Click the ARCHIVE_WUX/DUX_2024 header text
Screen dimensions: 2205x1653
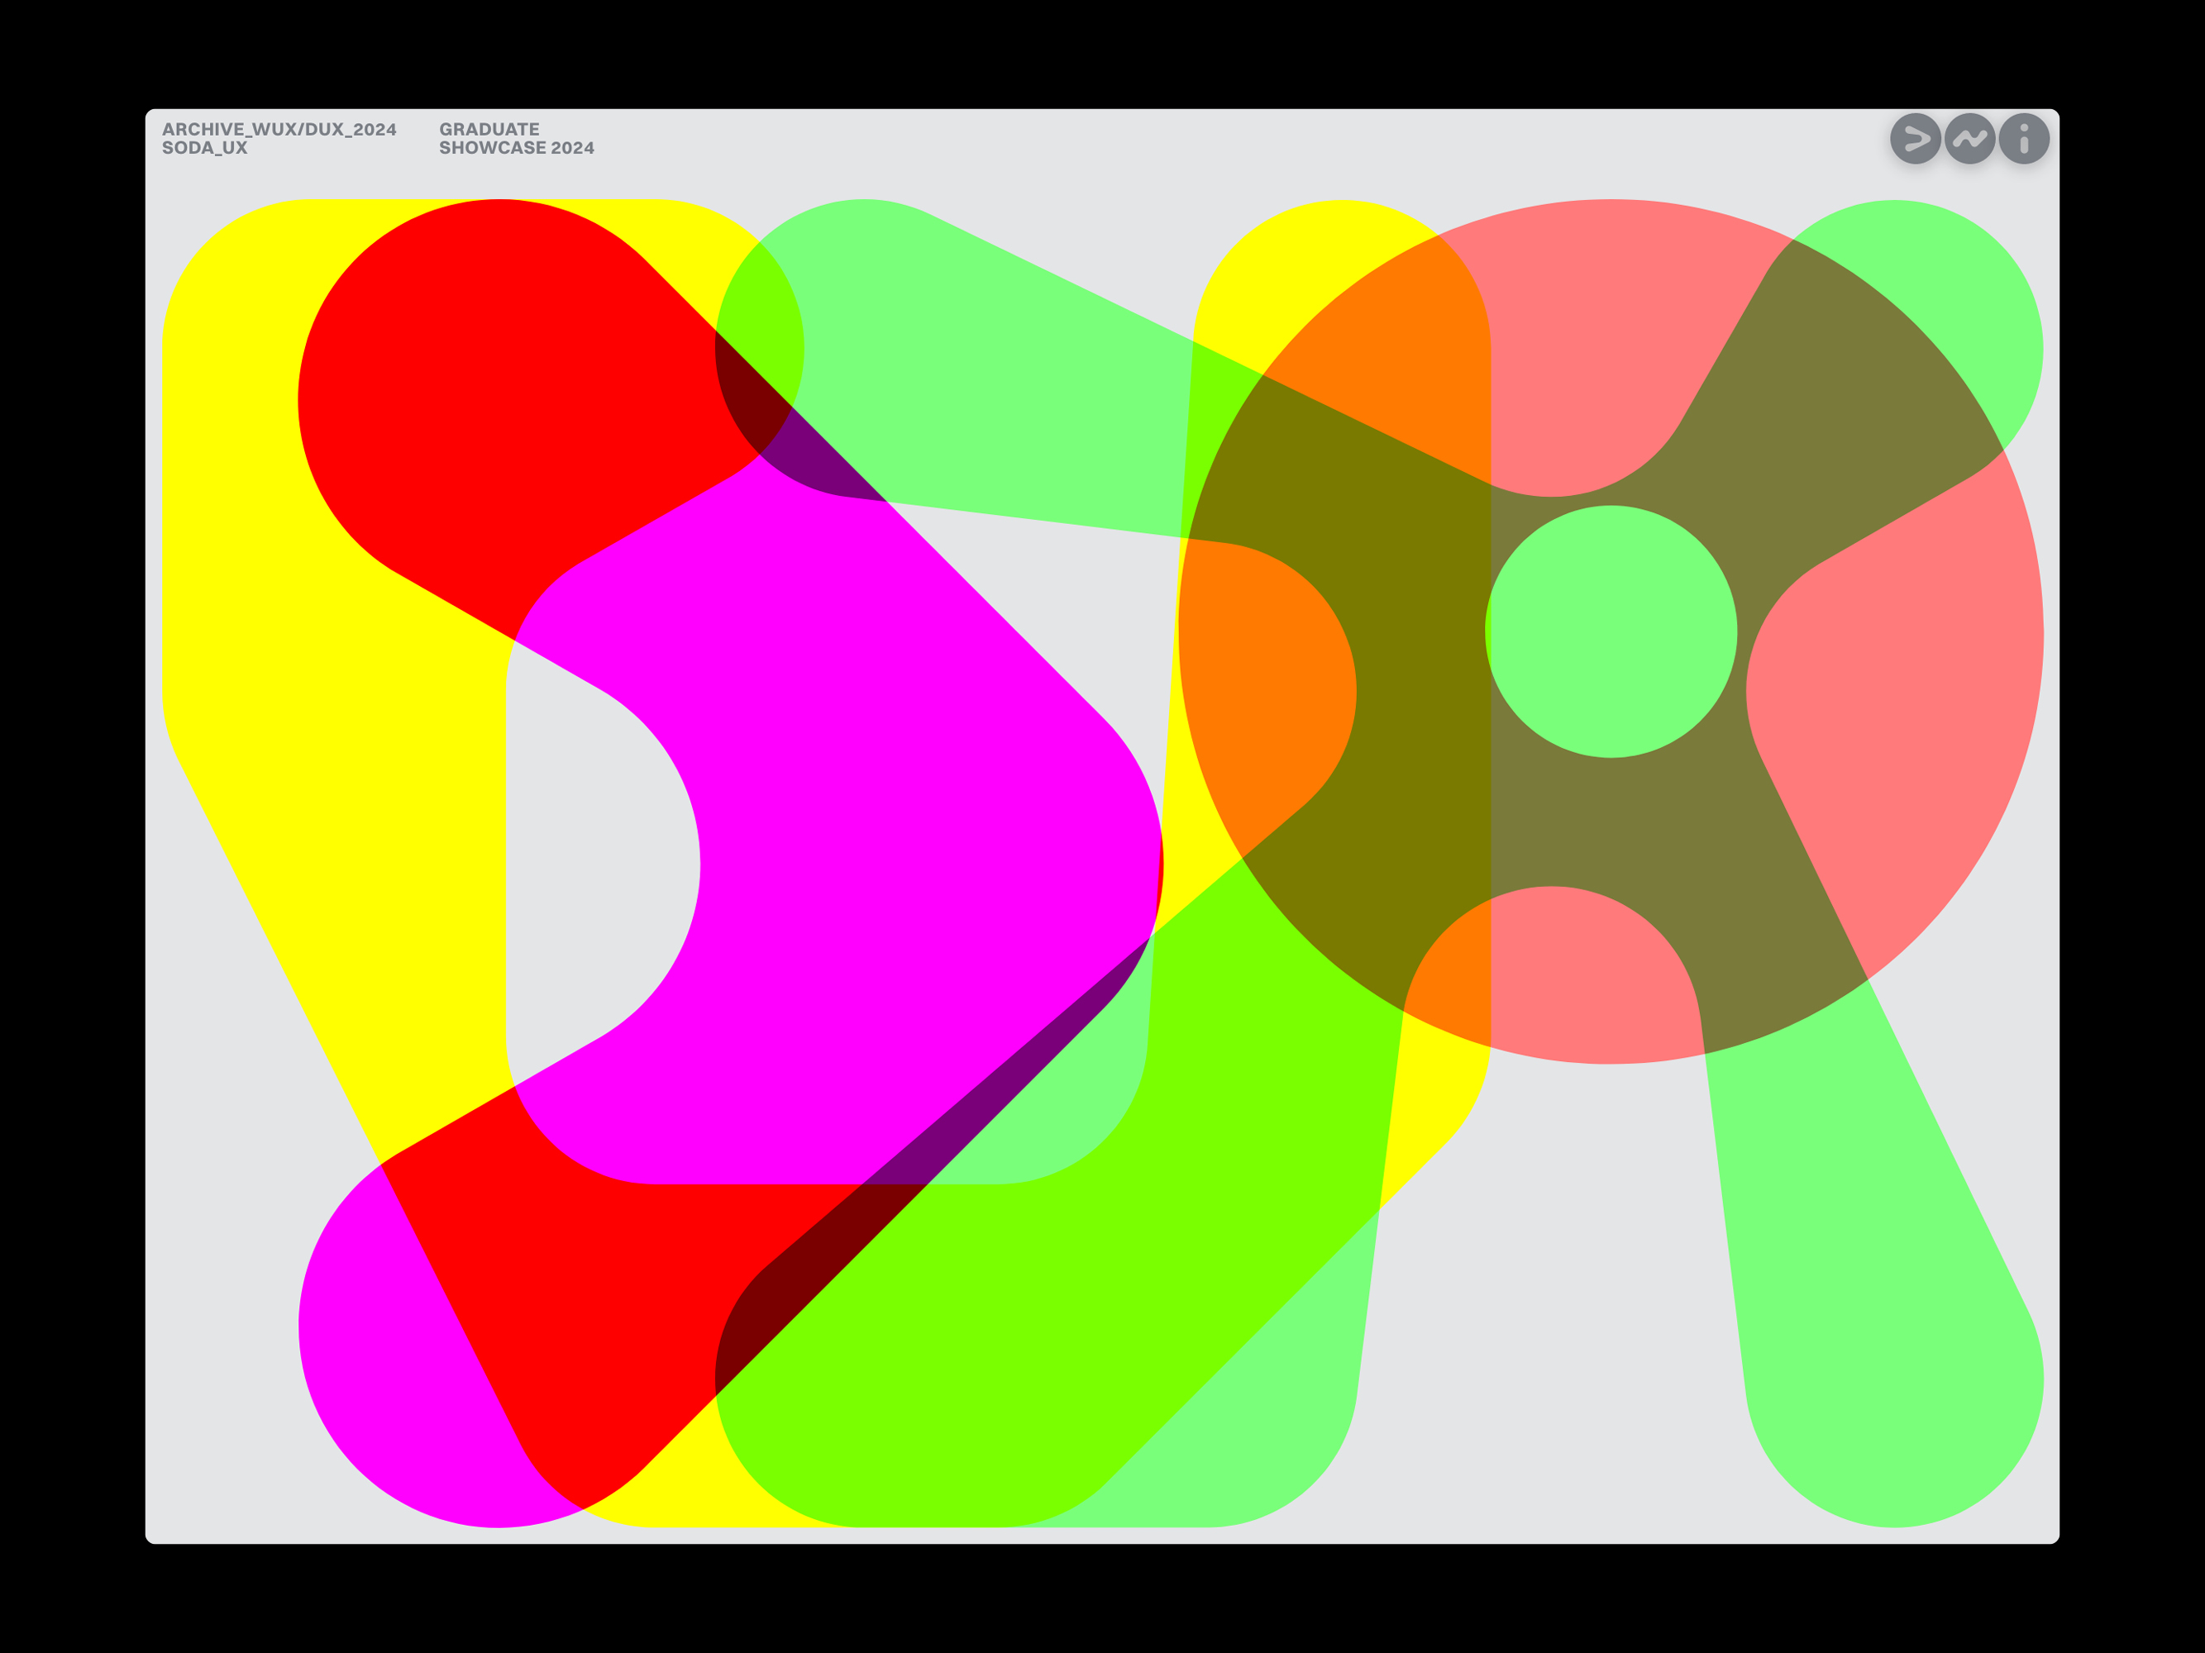(x=279, y=130)
